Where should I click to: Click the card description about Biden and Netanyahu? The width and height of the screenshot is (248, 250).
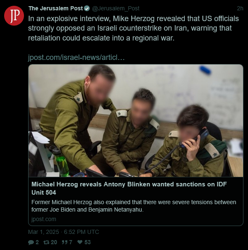pos(134,206)
